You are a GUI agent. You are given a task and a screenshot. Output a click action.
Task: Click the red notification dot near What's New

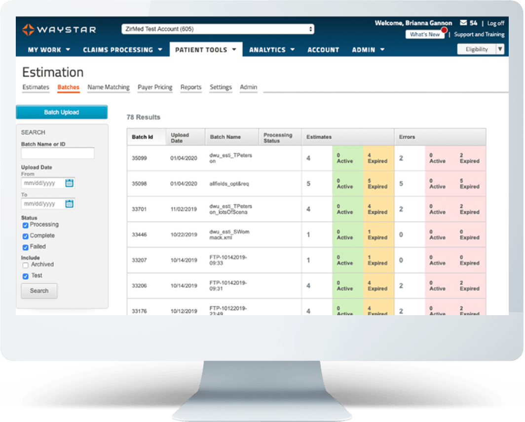coord(445,31)
